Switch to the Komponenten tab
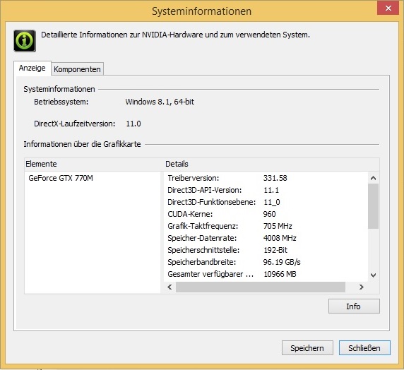This screenshot has width=404, height=370. click(77, 69)
